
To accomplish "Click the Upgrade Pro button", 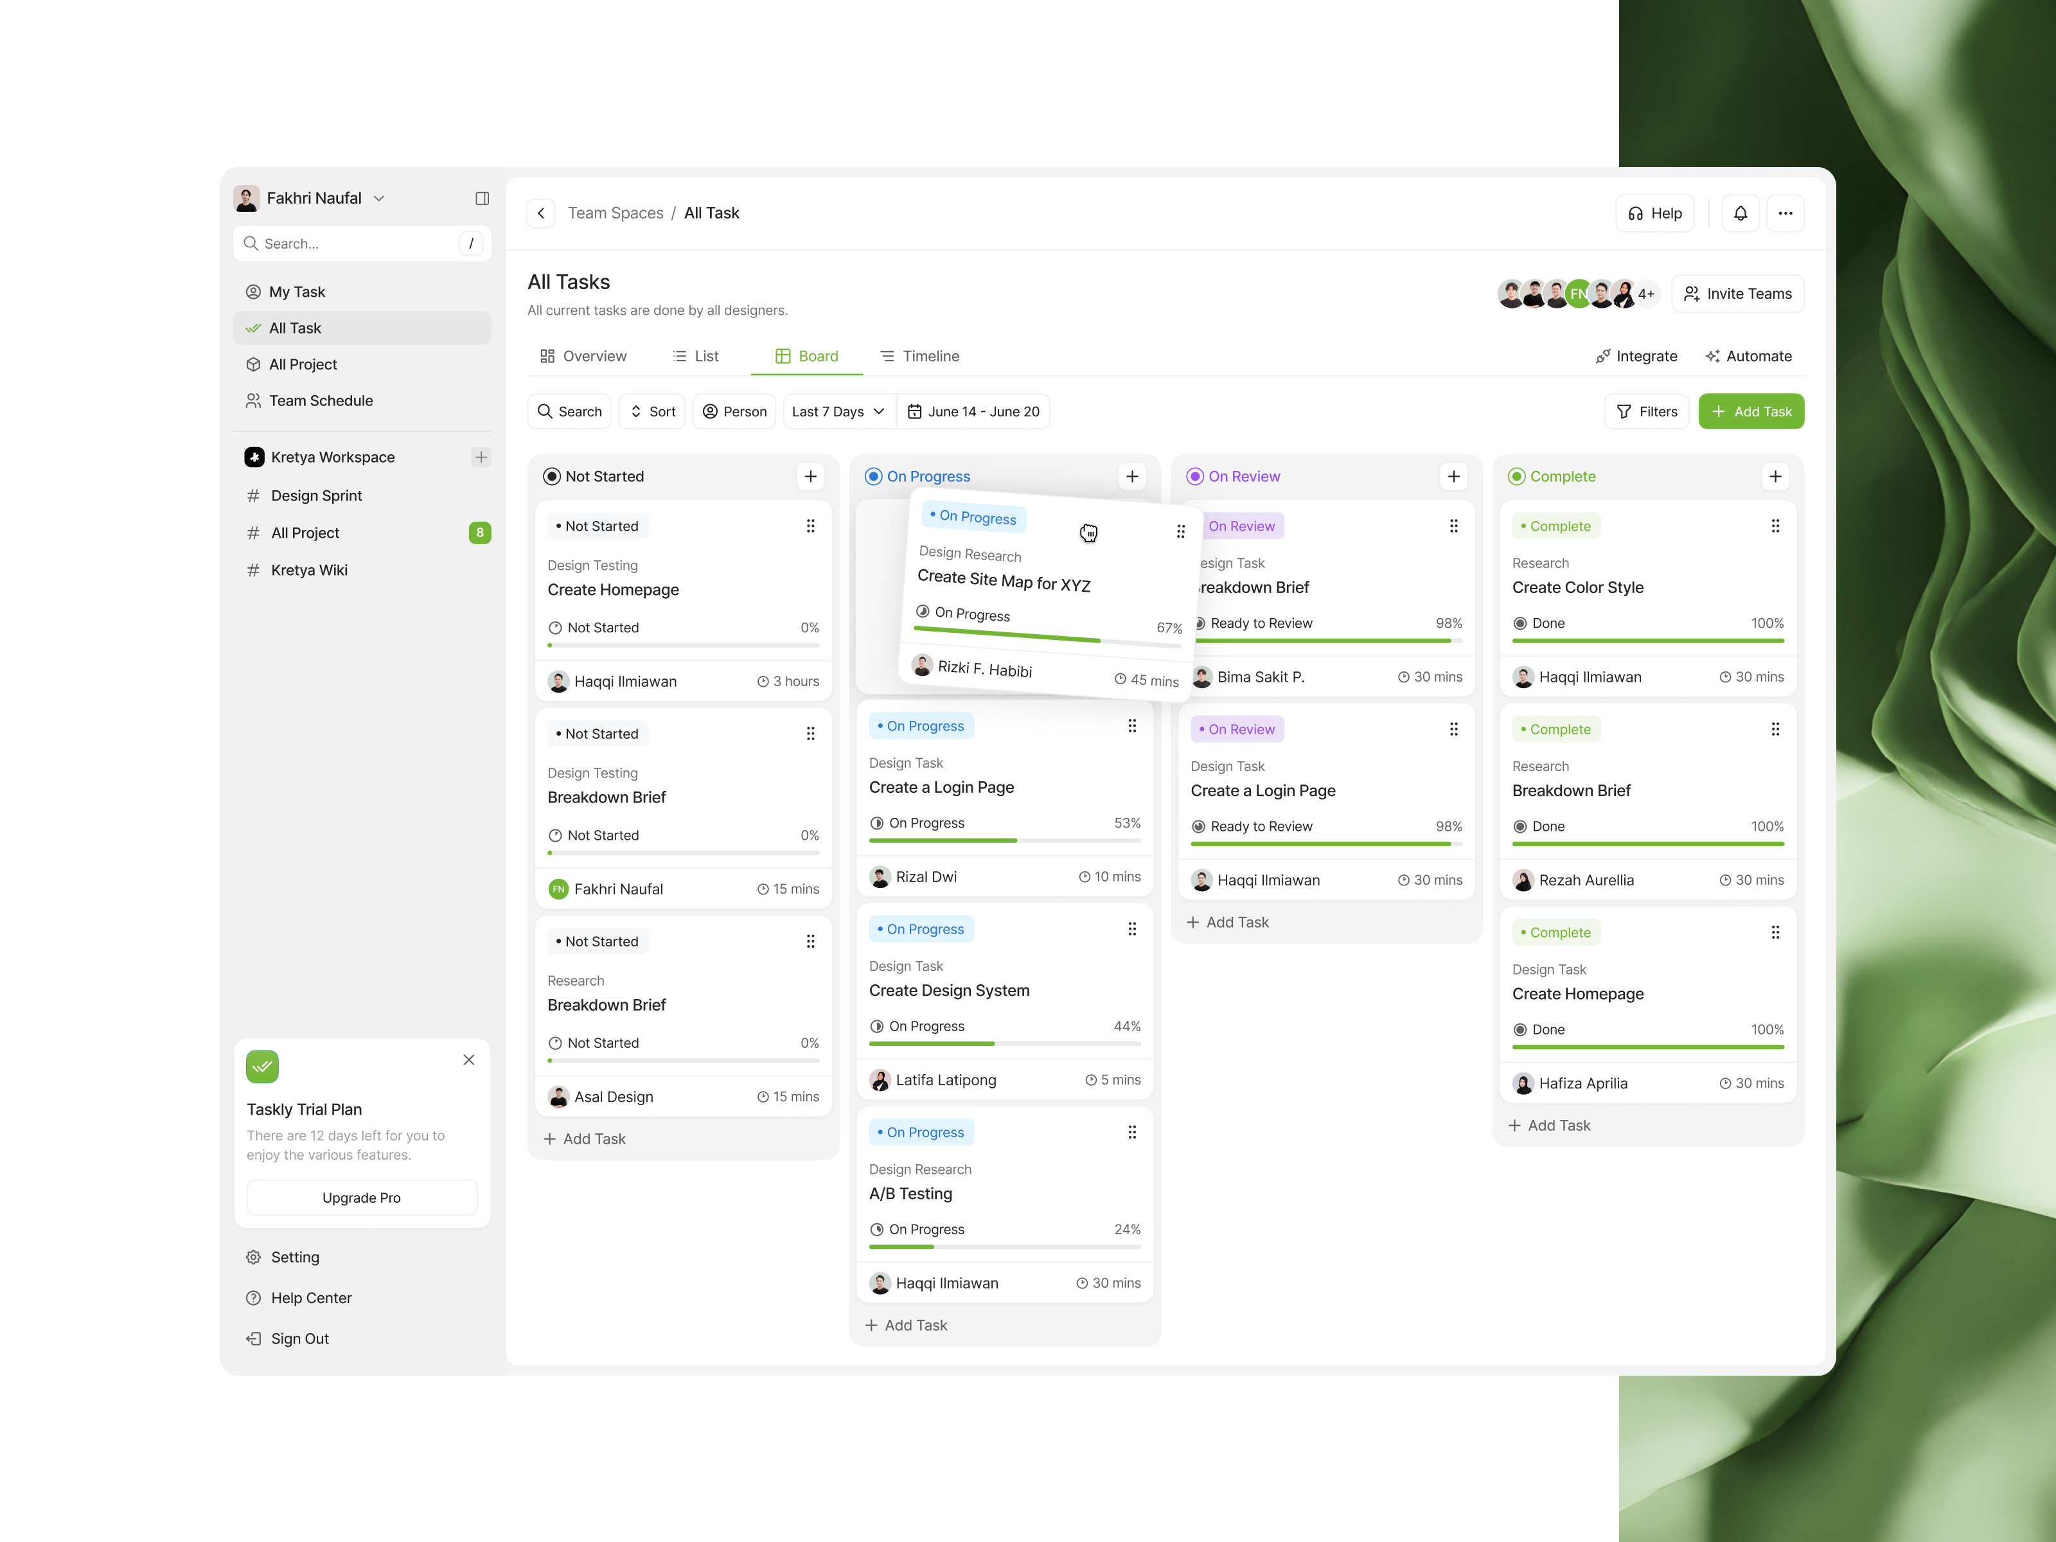I will pyautogui.click(x=362, y=1197).
